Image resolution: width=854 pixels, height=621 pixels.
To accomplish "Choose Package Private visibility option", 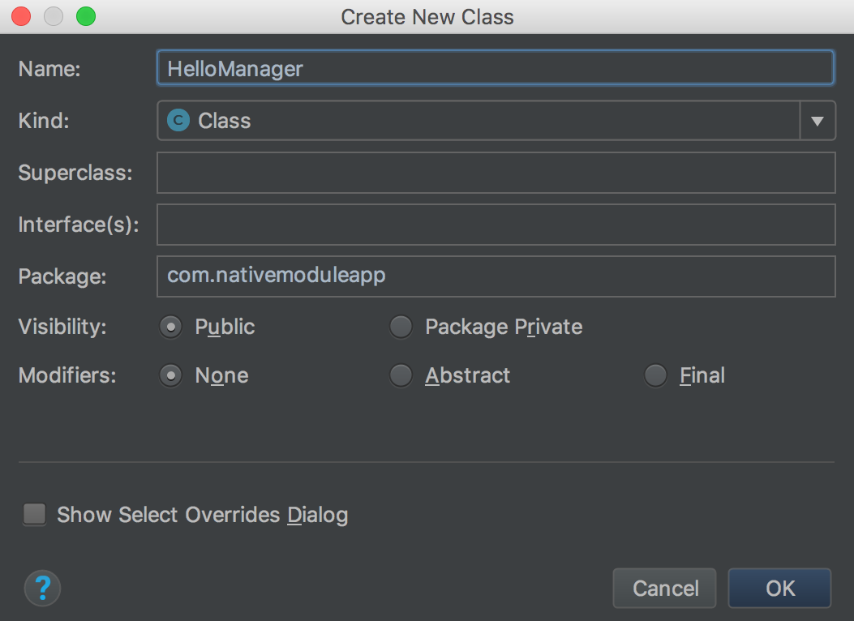I will 401,327.
